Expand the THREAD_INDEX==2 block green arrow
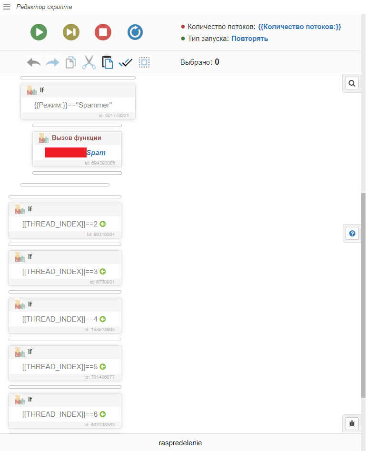 (x=102, y=224)
